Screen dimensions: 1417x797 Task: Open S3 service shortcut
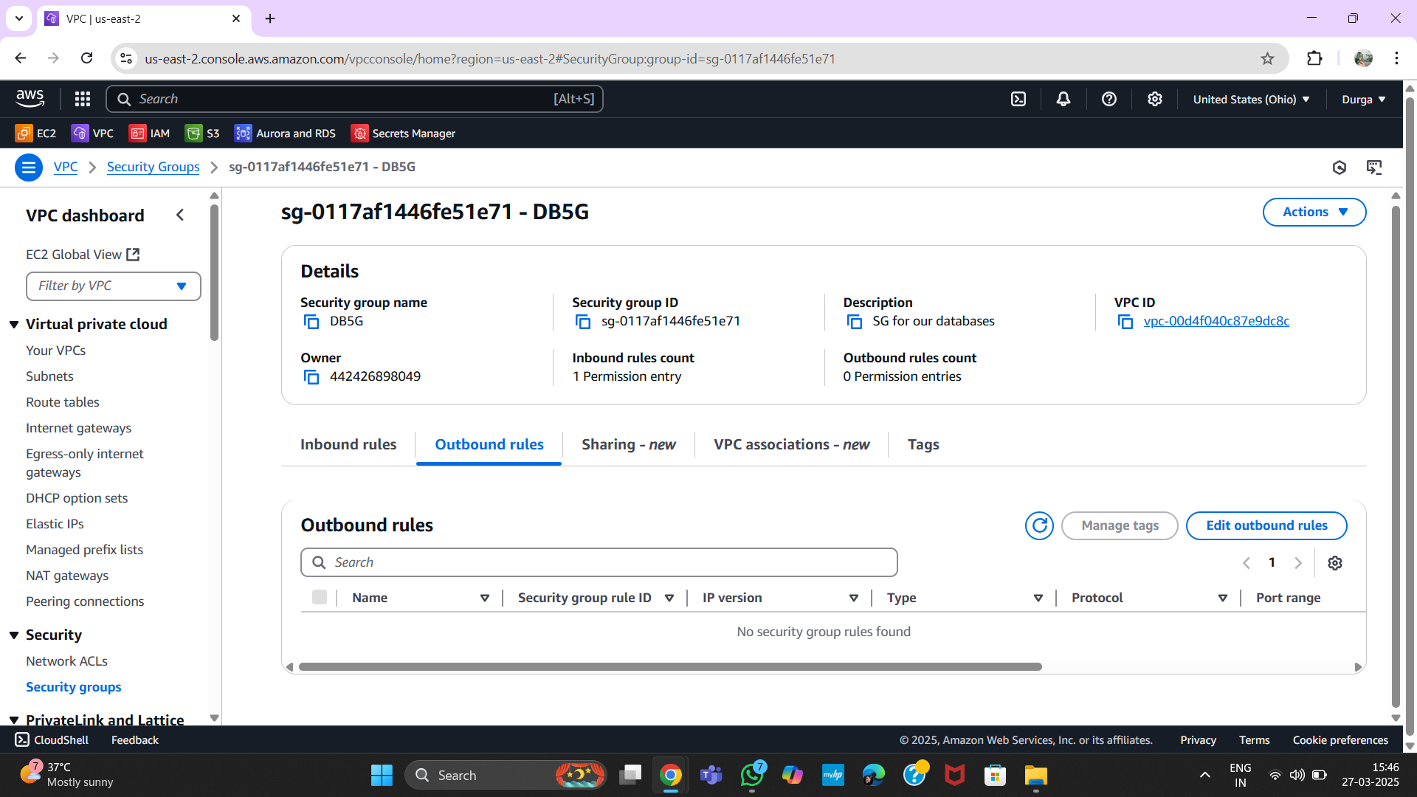[x=202, y=133]
